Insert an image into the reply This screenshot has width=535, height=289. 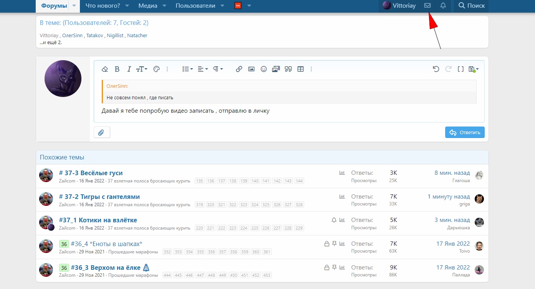251,69
